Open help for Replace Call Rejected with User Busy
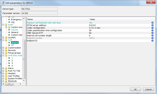Viewport: 157px width, 94px height. pyautogui.click(x=152, y=23)
